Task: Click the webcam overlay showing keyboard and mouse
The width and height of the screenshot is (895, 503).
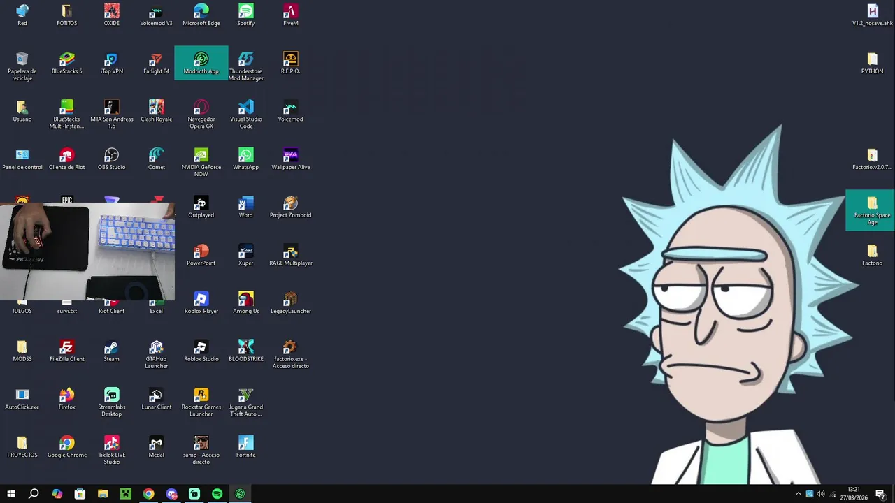Action: click(87, 251)
